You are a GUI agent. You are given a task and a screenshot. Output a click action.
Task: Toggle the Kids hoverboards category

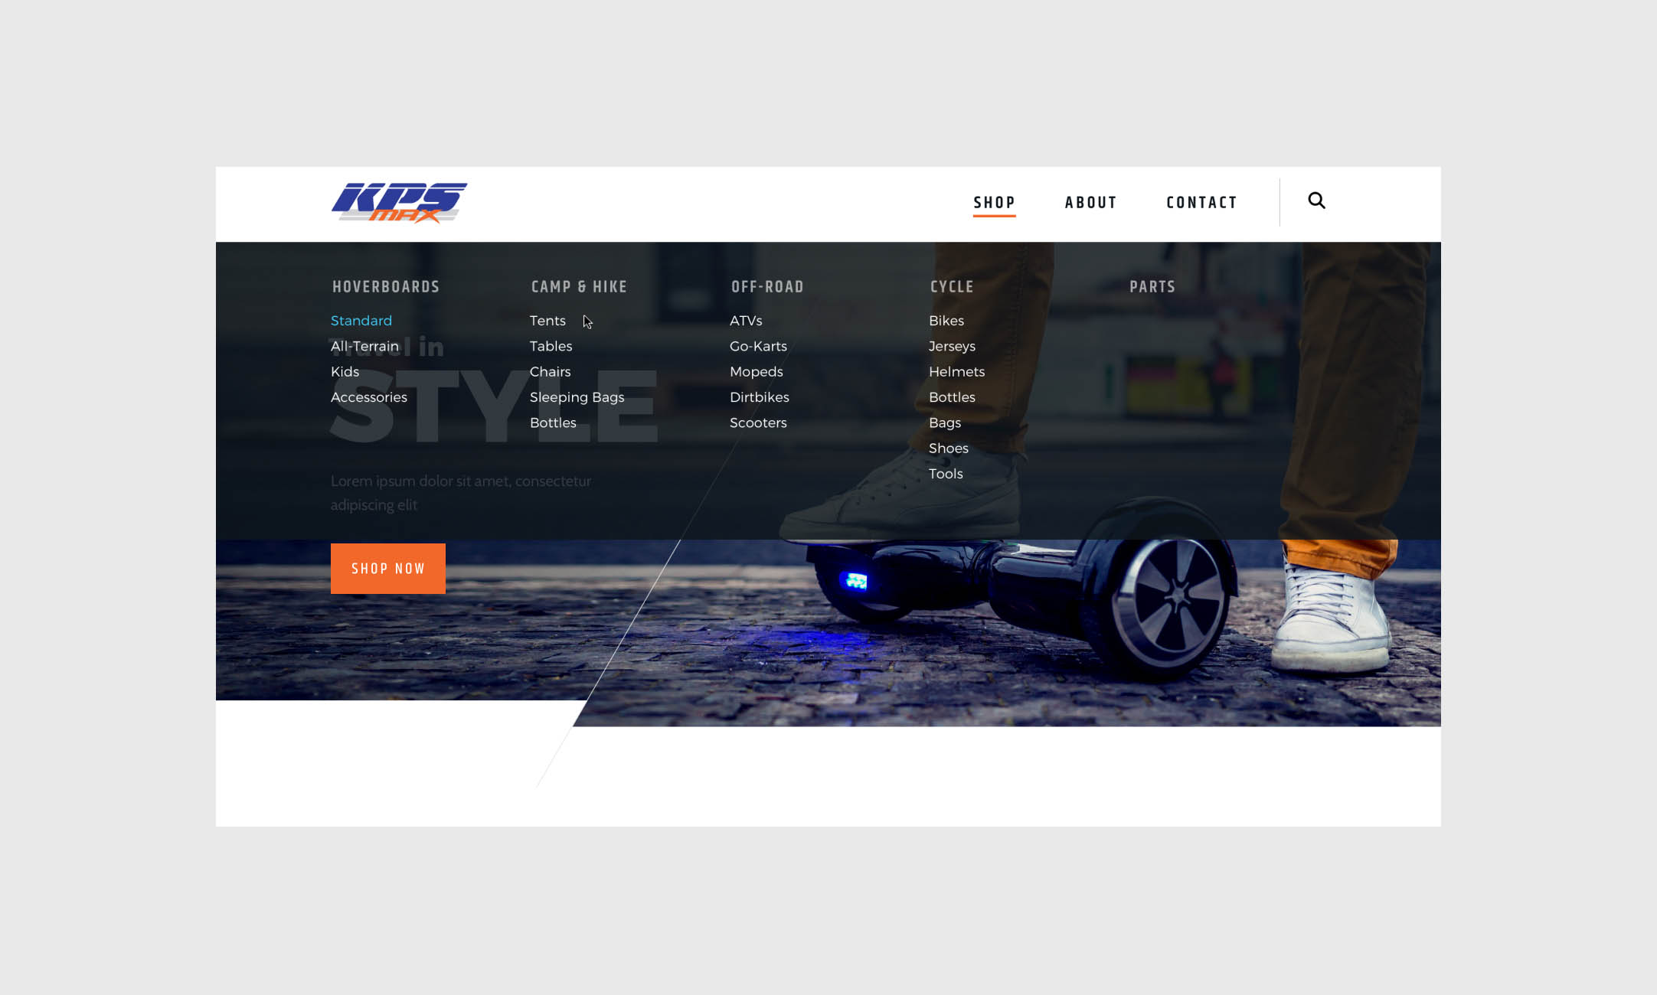click(345, 370)
